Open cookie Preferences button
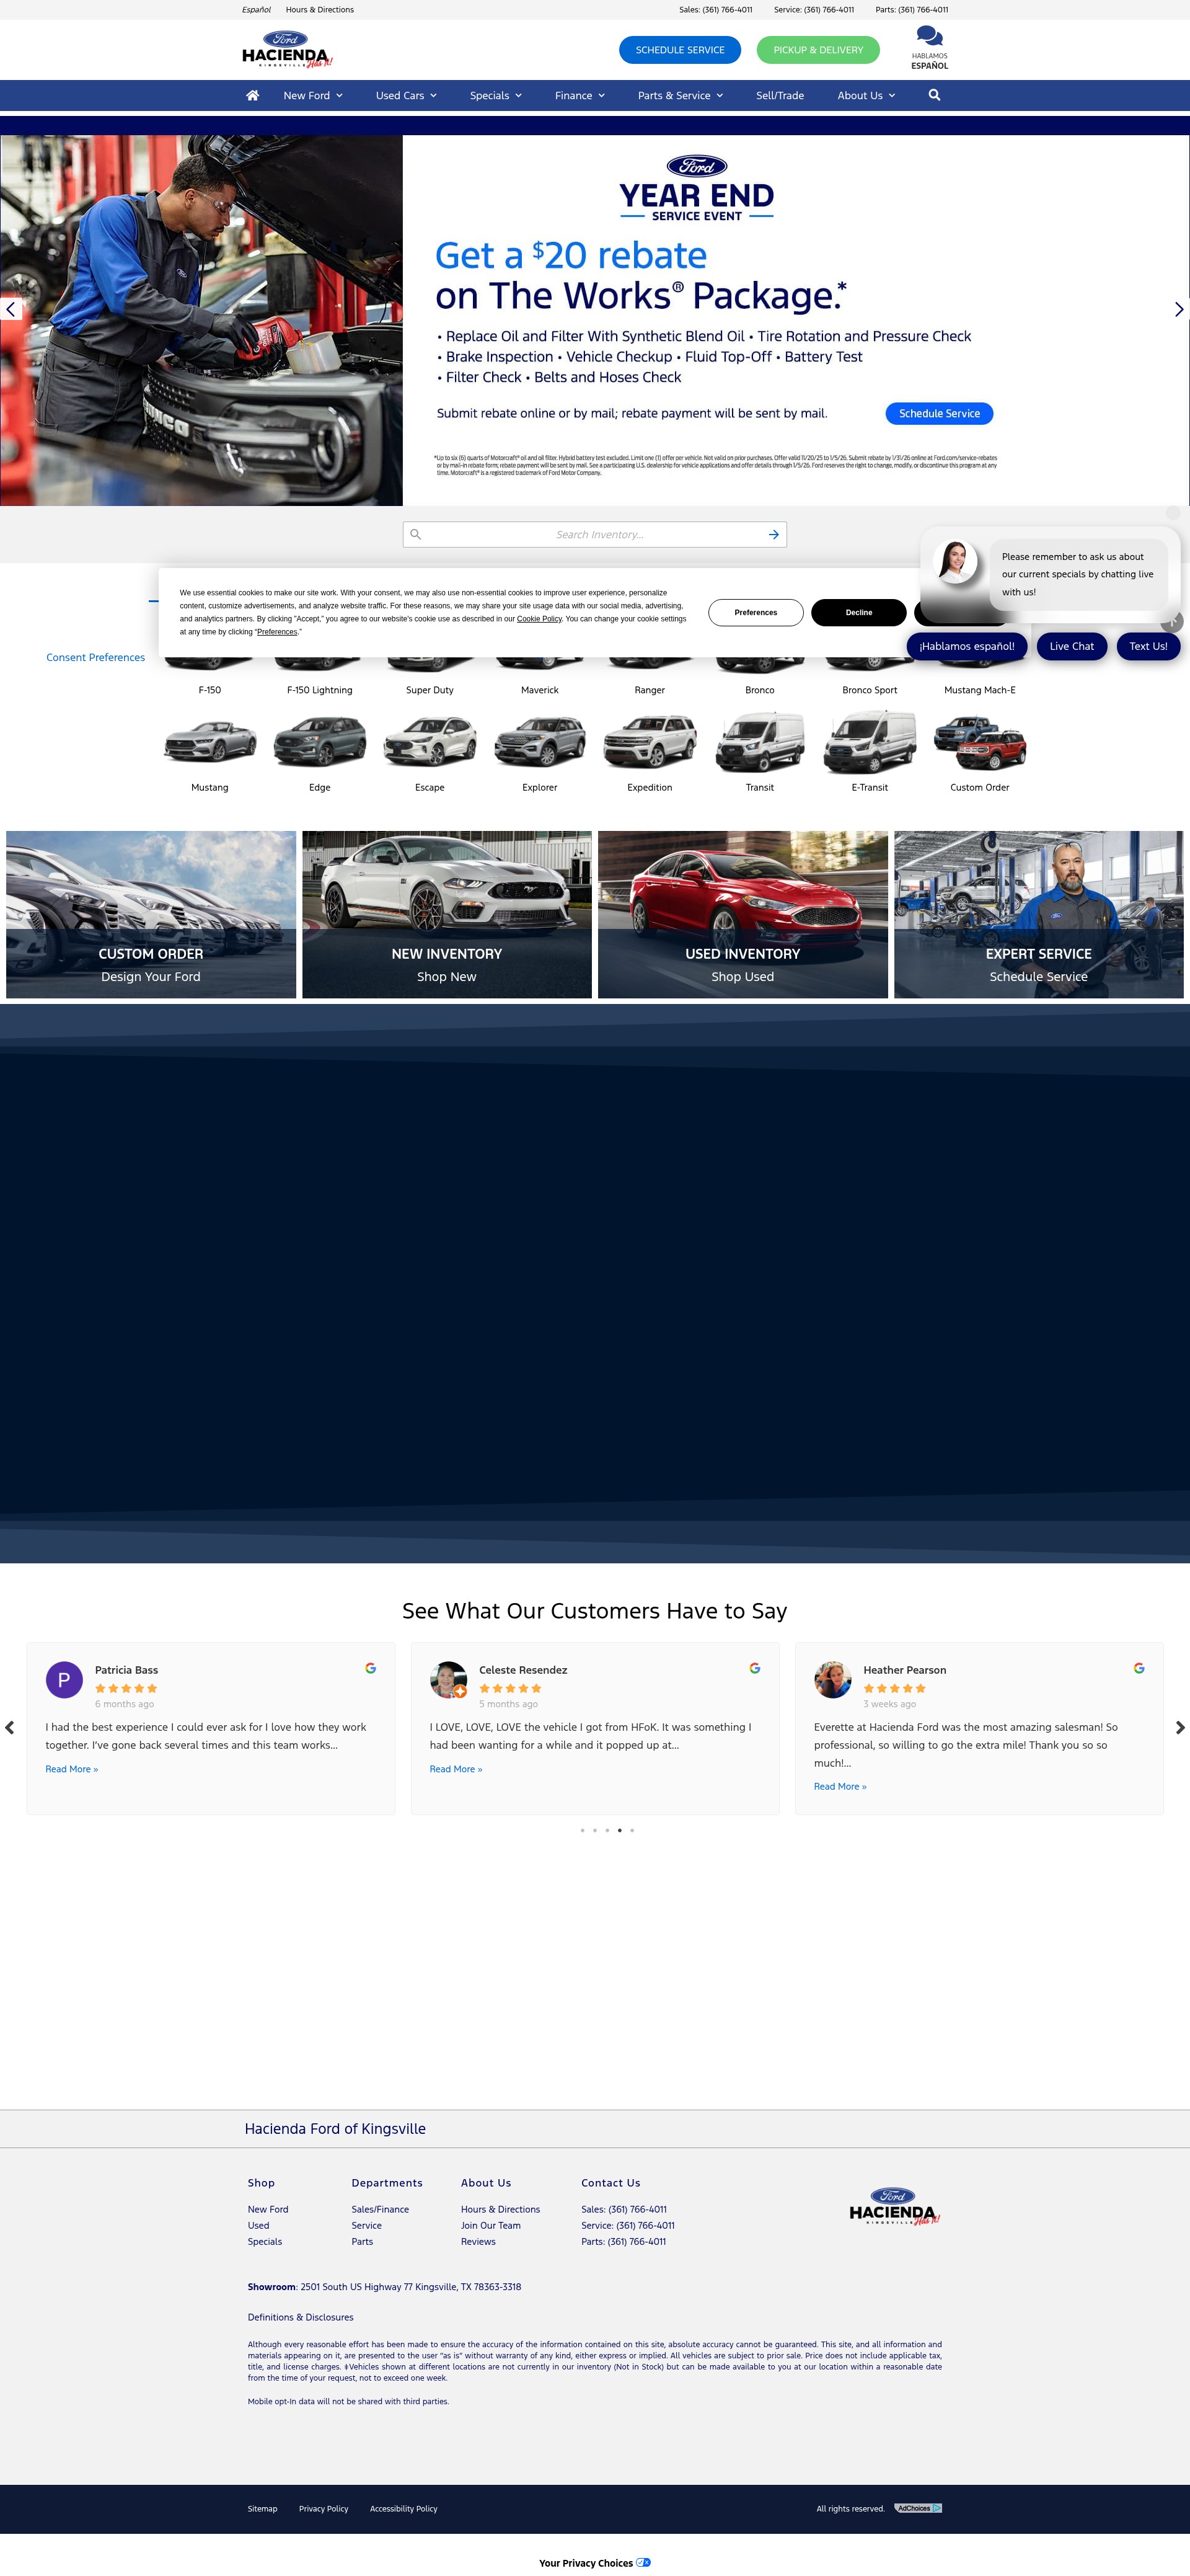Viewport: 1190px width, 2576px height. [x=756, y=612]
